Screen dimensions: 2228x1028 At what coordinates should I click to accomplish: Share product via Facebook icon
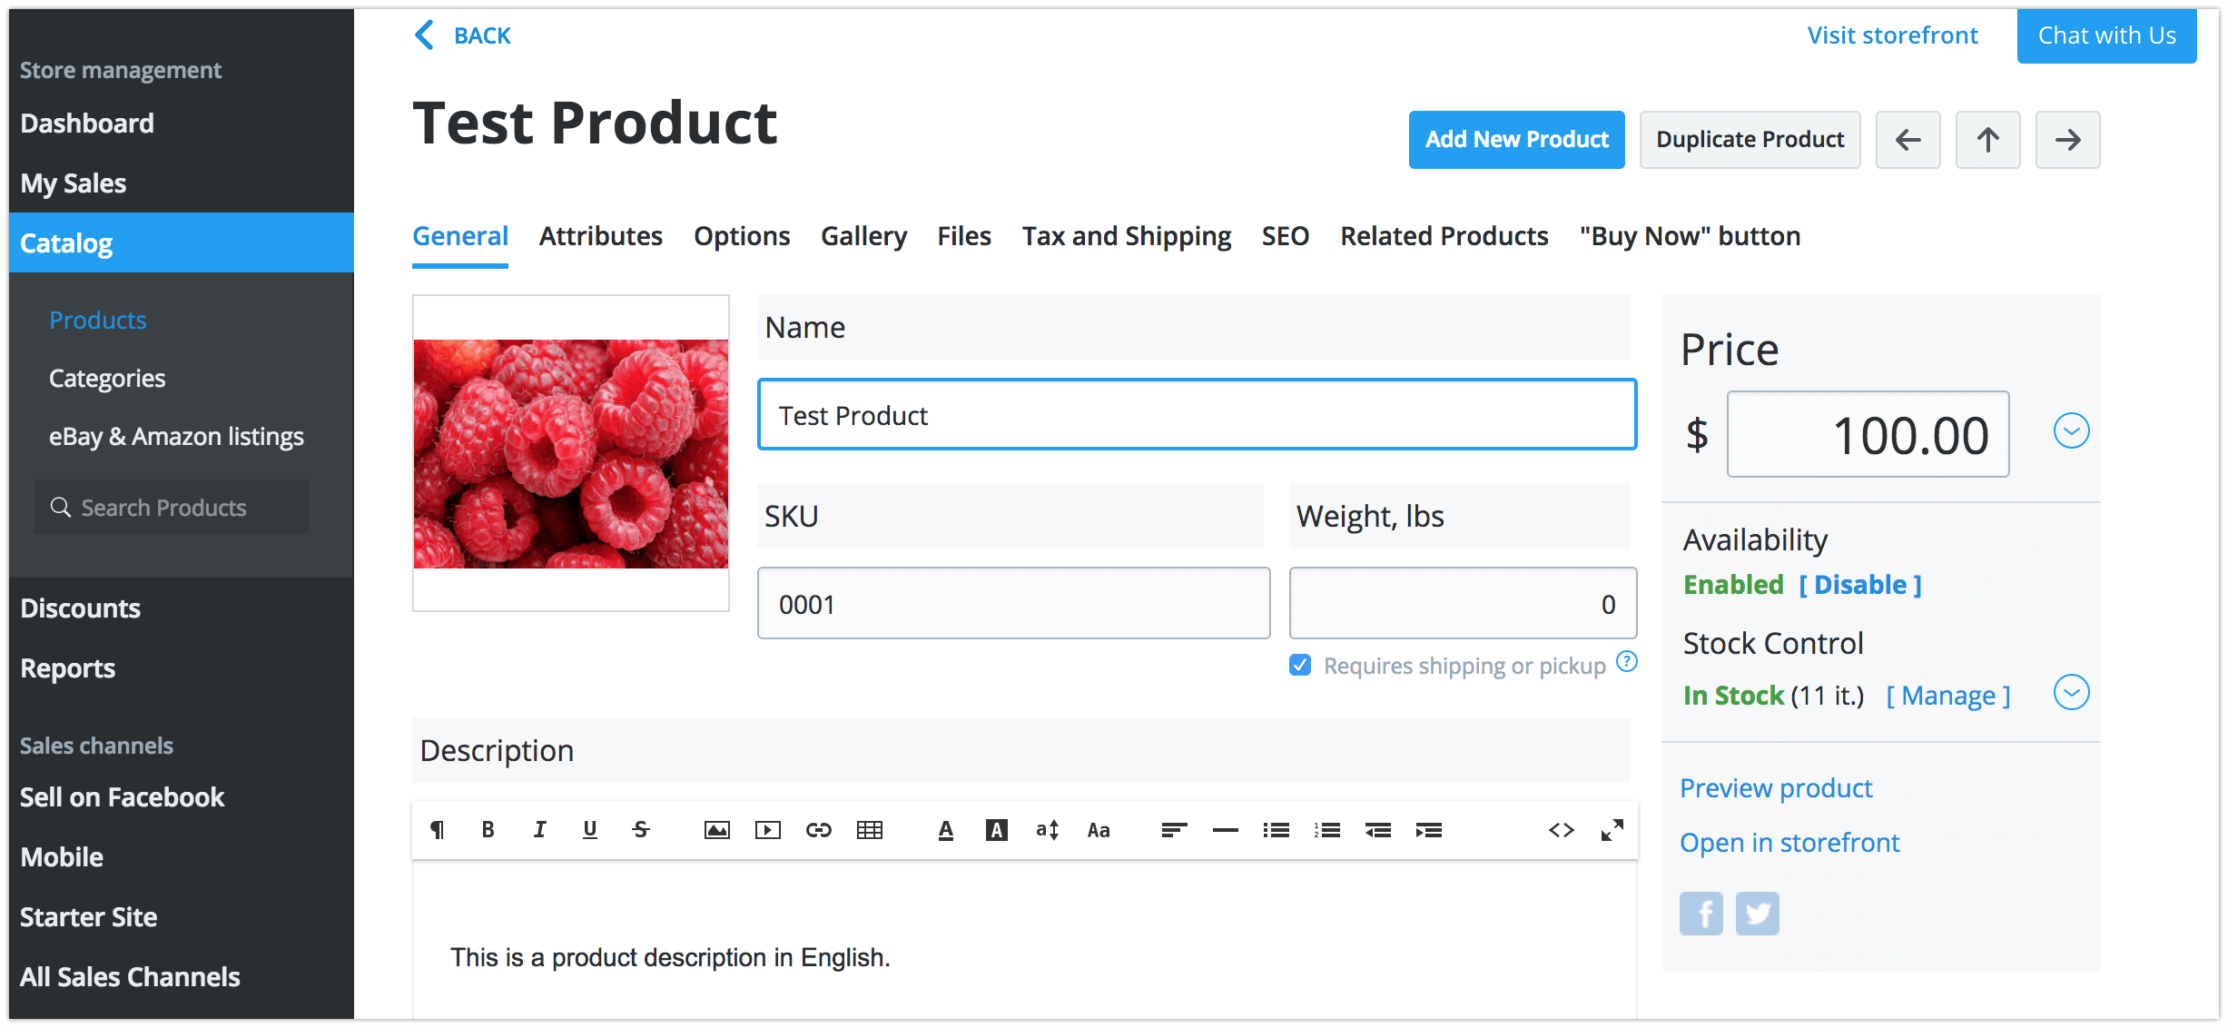(x=1701, y=913)
